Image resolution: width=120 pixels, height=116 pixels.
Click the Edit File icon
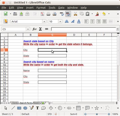pyautogui.click(x=35, y=14)
